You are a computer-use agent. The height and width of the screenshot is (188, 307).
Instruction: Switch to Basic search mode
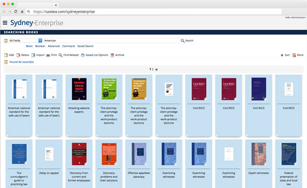tap(29, 46)
